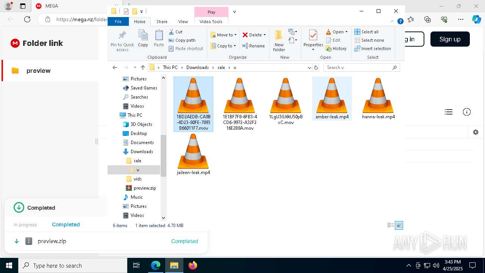The width and height of the screenshot is (485, 273).
Task: Click the Search v input box
Action: pyautogui.click(x=361, y=67)
